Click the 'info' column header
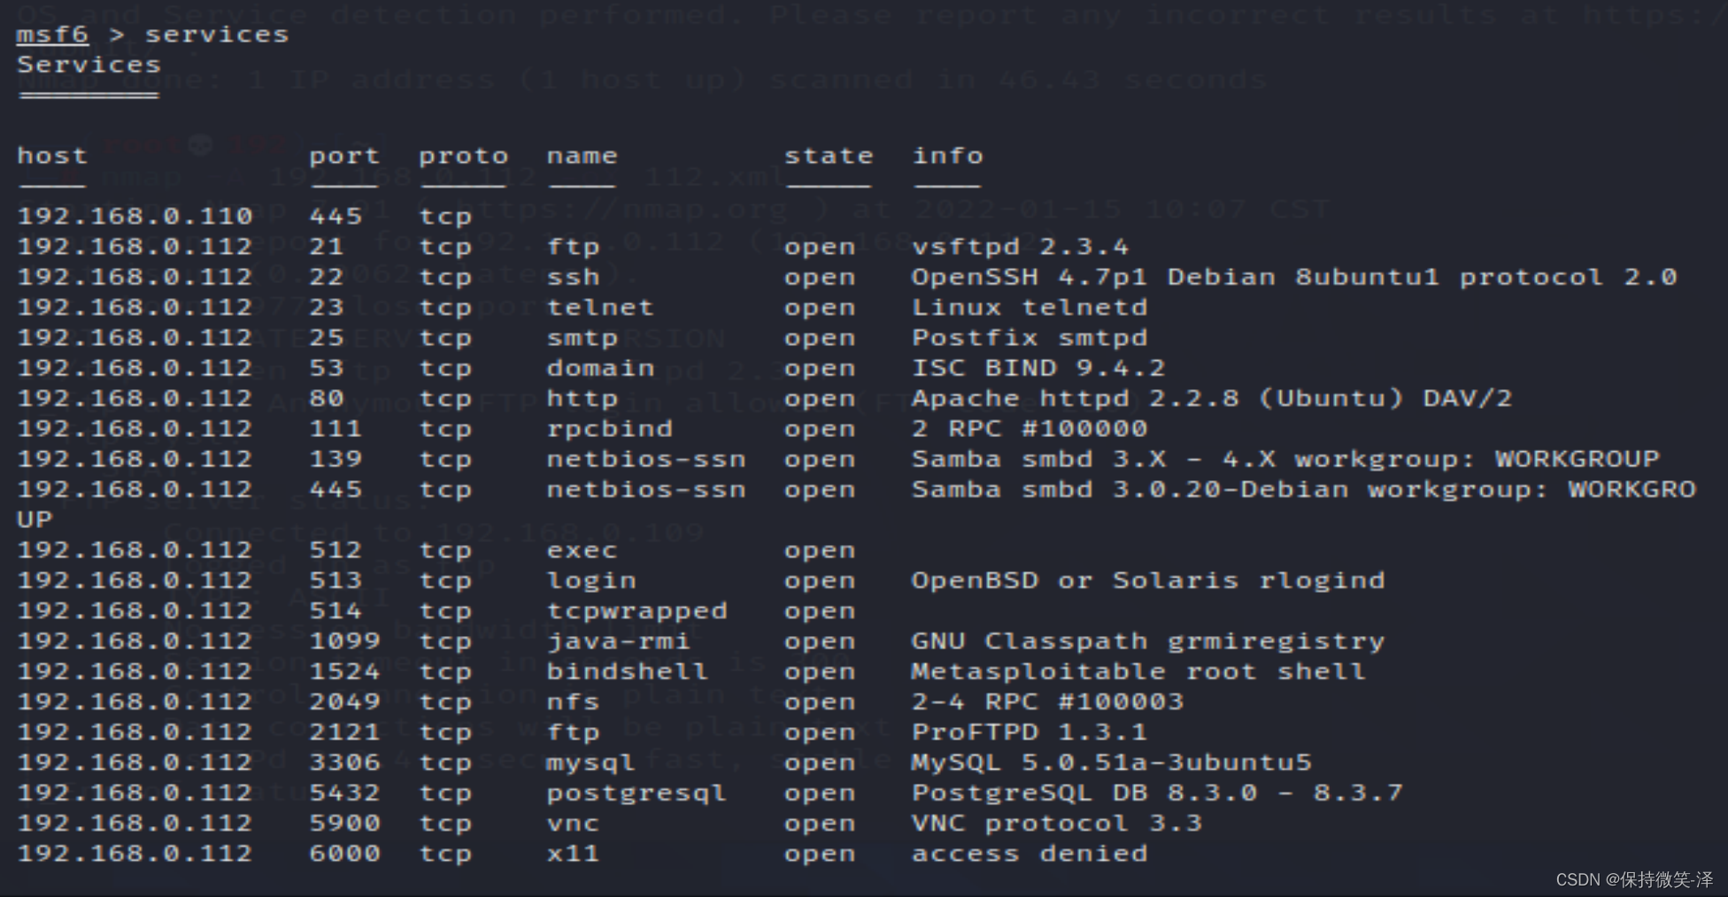The width and height of the screenshot is (1728, 897). [x=948, y=156]
